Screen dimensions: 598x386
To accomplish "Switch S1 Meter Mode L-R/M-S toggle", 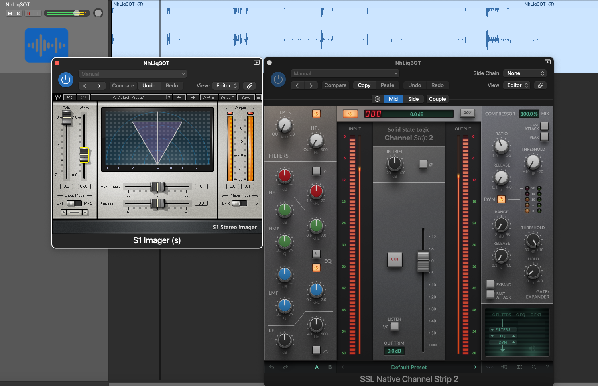I will coord(239,203).
